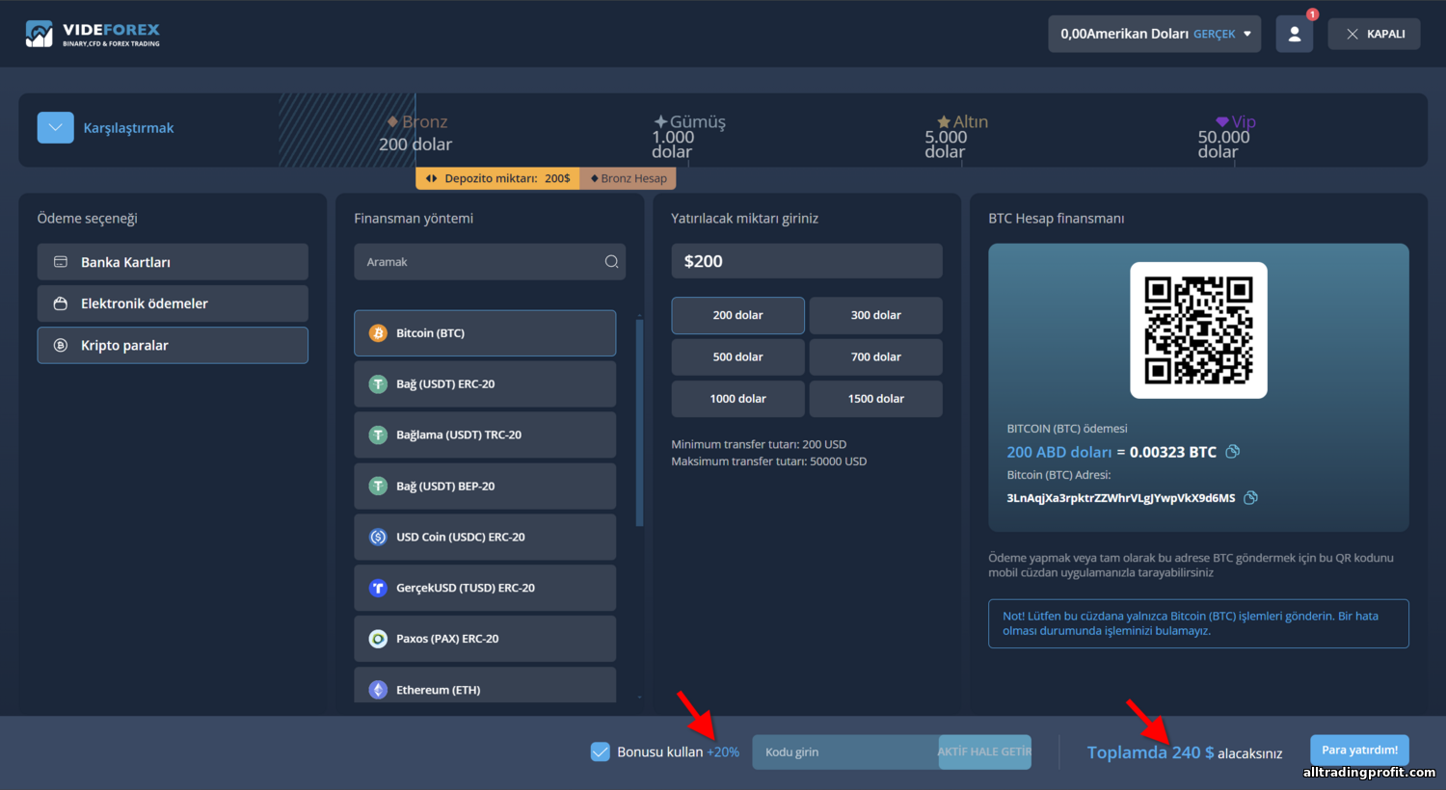
Task: Click the Bronz Hesap label tag
Action: [x=629, y=178]
